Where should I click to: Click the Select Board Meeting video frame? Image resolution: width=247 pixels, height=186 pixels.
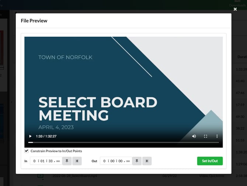[x=123, y=84]
